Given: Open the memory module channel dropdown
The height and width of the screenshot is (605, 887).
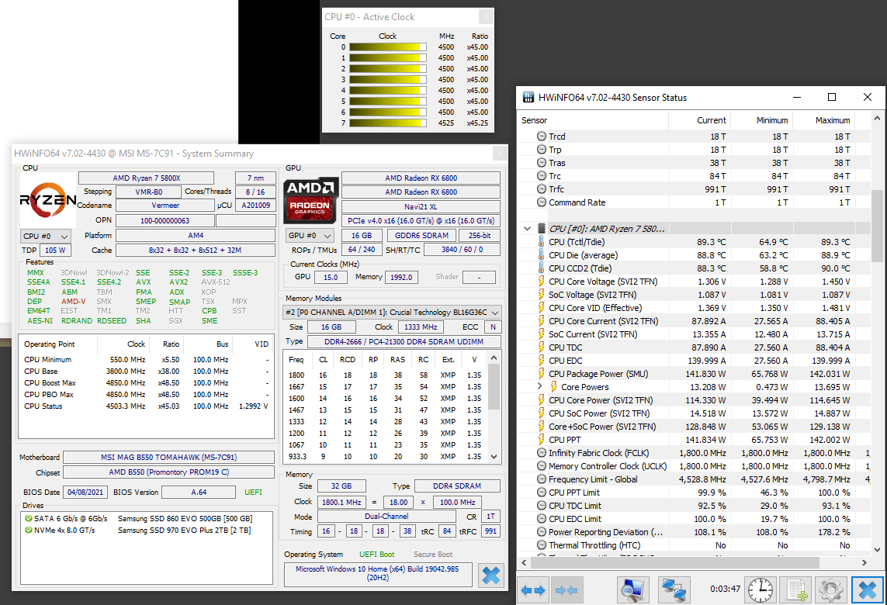Looking at the screenshot, I should pyautogui.click(x=392, y=312).
